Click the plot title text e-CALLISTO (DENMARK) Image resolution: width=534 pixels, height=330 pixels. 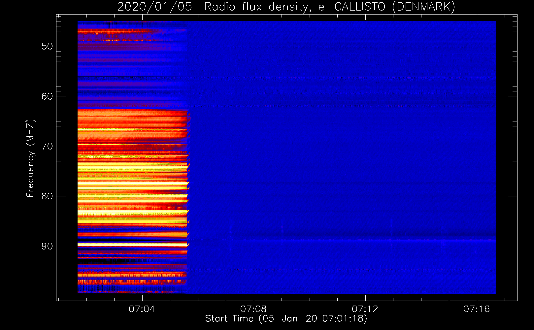tap(386, 7)
